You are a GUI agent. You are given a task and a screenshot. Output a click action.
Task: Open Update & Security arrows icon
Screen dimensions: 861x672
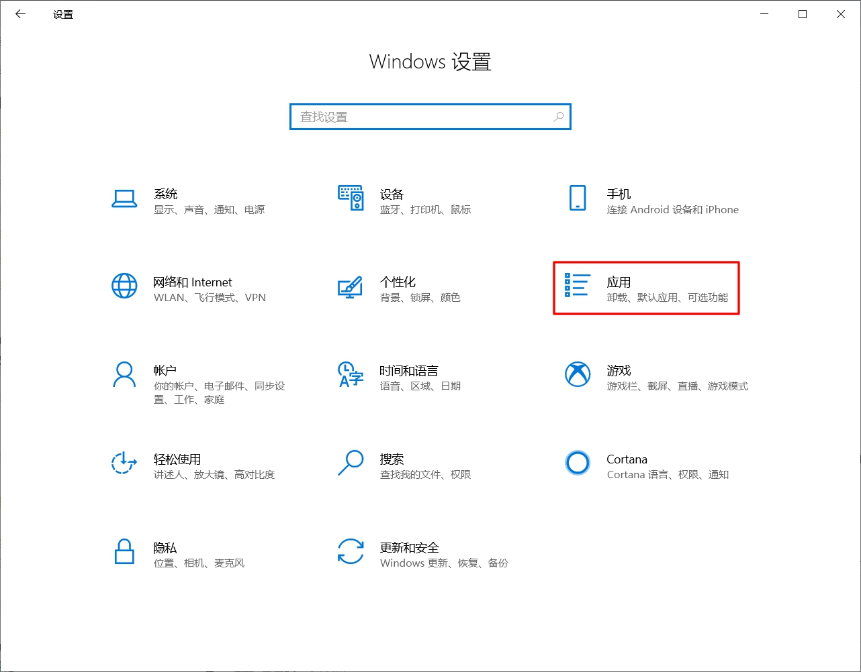click(351, 552)
